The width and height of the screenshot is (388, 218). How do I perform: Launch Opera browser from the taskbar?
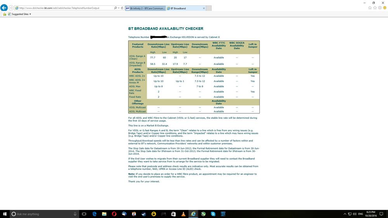click(114, 214)
